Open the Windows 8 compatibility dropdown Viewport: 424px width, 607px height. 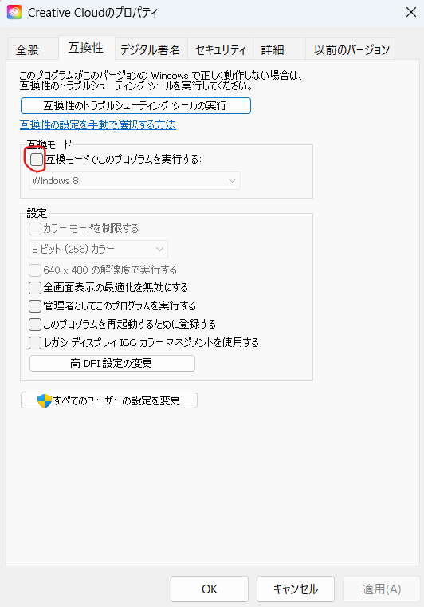(x=135, y=181)
